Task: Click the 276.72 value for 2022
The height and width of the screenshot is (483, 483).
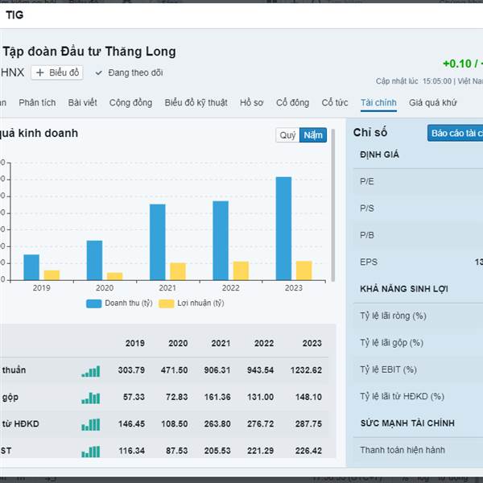Action: (260, 424)
